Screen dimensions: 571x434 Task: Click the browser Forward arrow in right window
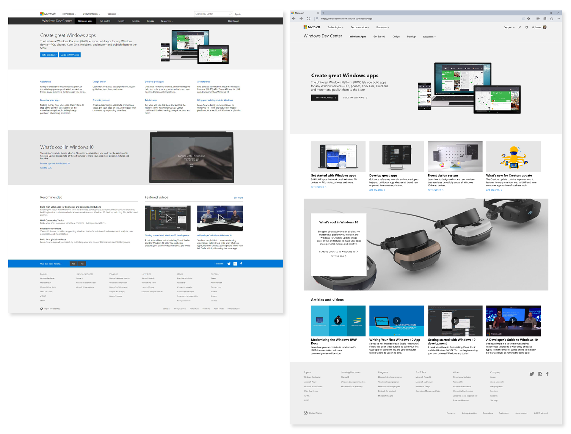tap(301, 19)
